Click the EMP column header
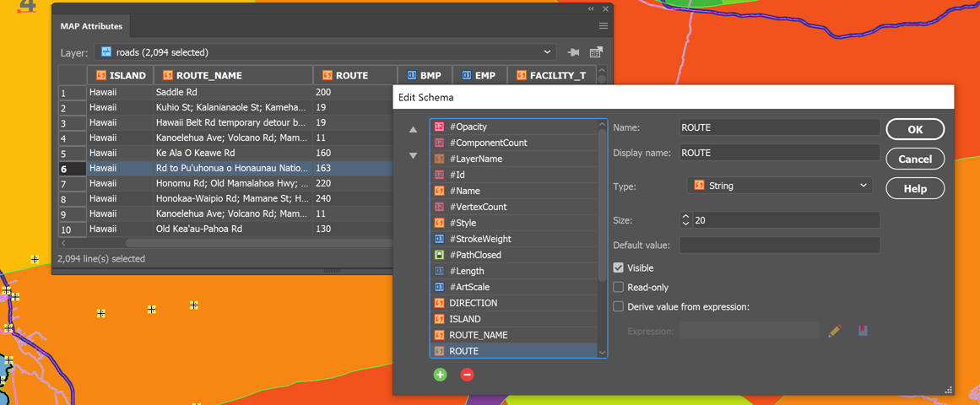 coord(479,76)
